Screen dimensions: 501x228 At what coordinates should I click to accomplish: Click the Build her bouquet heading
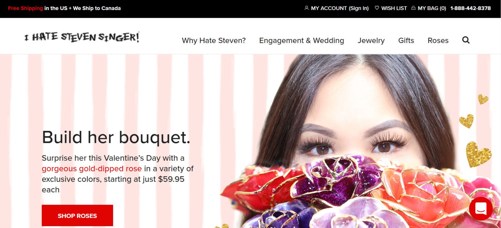click(116, 137)
